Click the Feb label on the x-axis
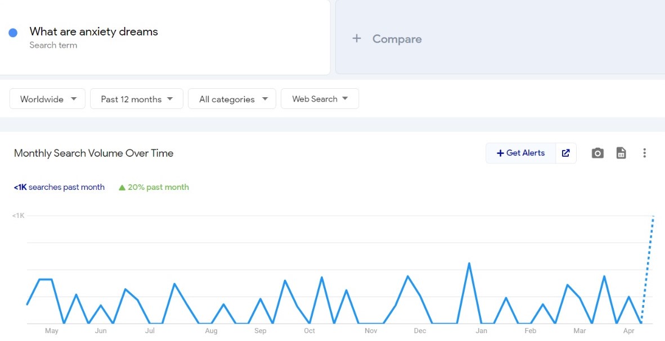 click(x=531, y=331)
